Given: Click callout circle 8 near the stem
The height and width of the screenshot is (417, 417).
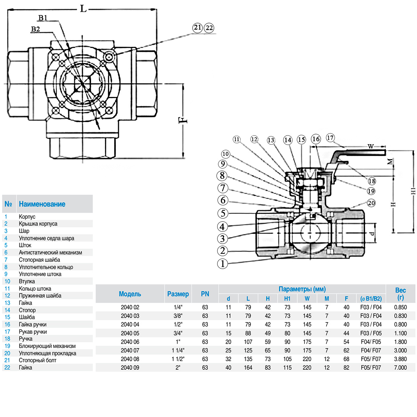Looking at the screenshot, I should click(x=222, y=176).
